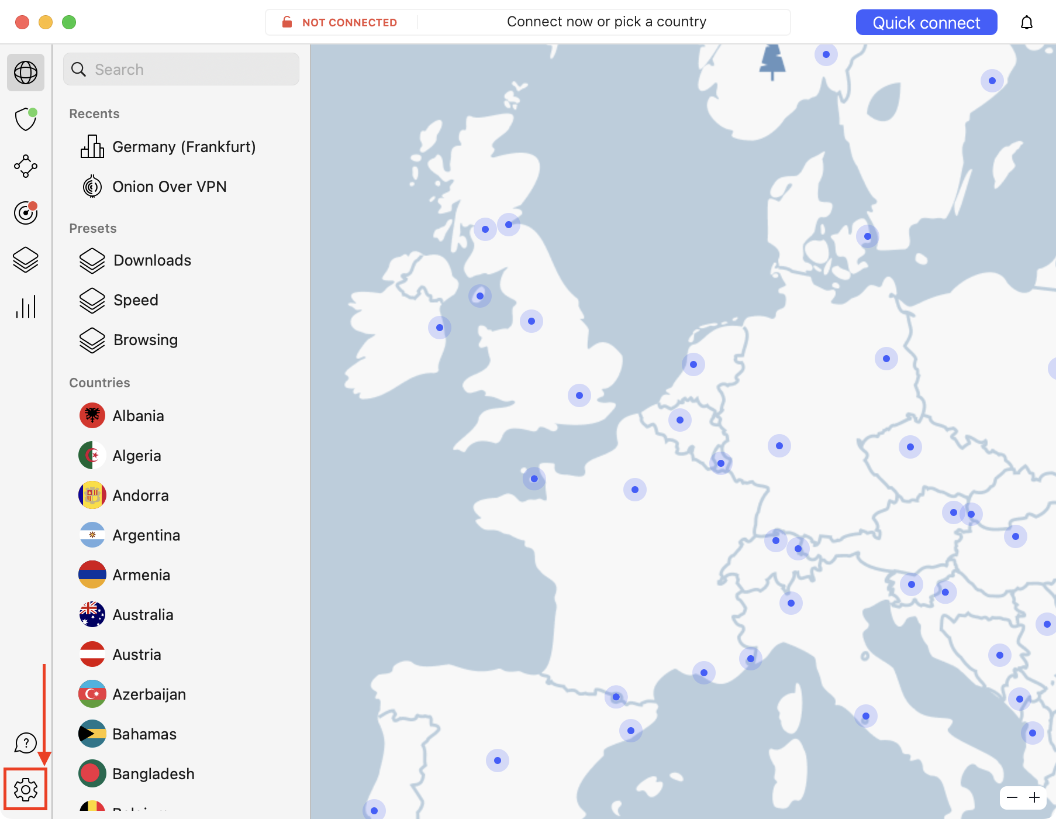
Task: Open the statistics bars icon
Action: coord(26,307)
